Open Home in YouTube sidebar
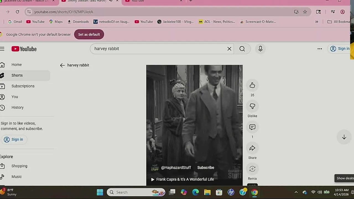Screen dimensions: 354x199 coord(25,65)
